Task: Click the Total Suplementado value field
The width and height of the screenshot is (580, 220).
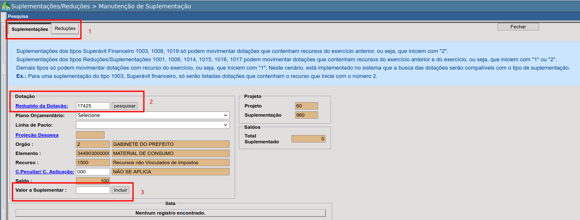Action: pyautogui.click(x=308, y=139)
